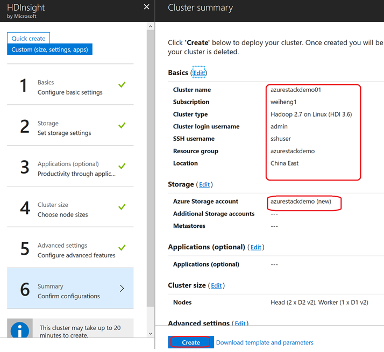Click the Create button
Viewport: 384px width, 352px height.
(x=190, y=342)
